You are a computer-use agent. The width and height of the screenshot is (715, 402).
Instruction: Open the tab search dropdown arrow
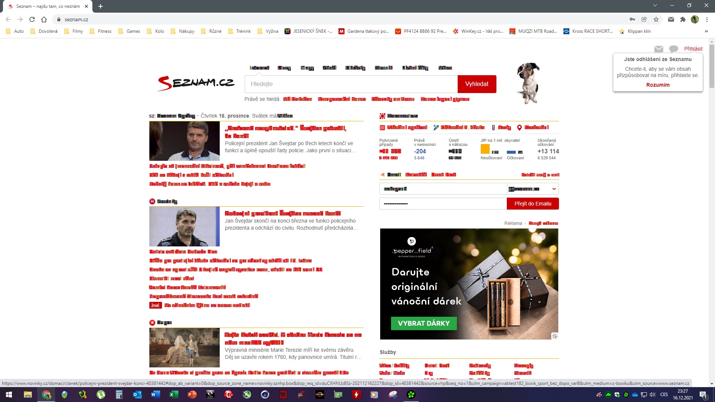(655, 6)
